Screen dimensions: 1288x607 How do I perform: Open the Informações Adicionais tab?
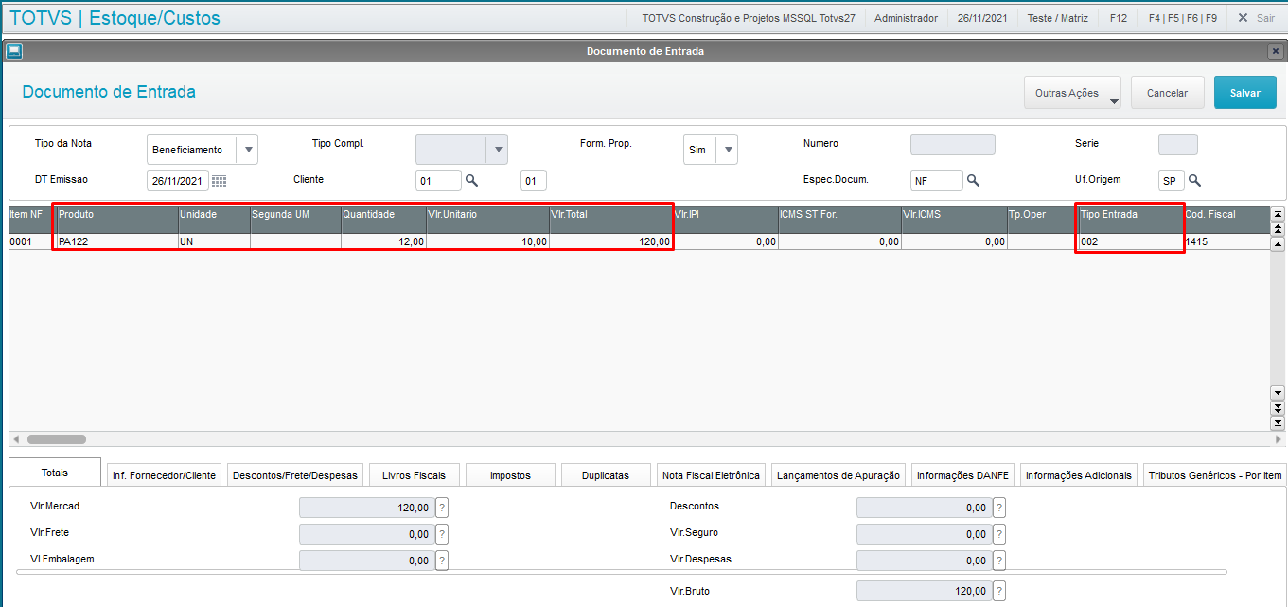click(x=1078, y=475)
